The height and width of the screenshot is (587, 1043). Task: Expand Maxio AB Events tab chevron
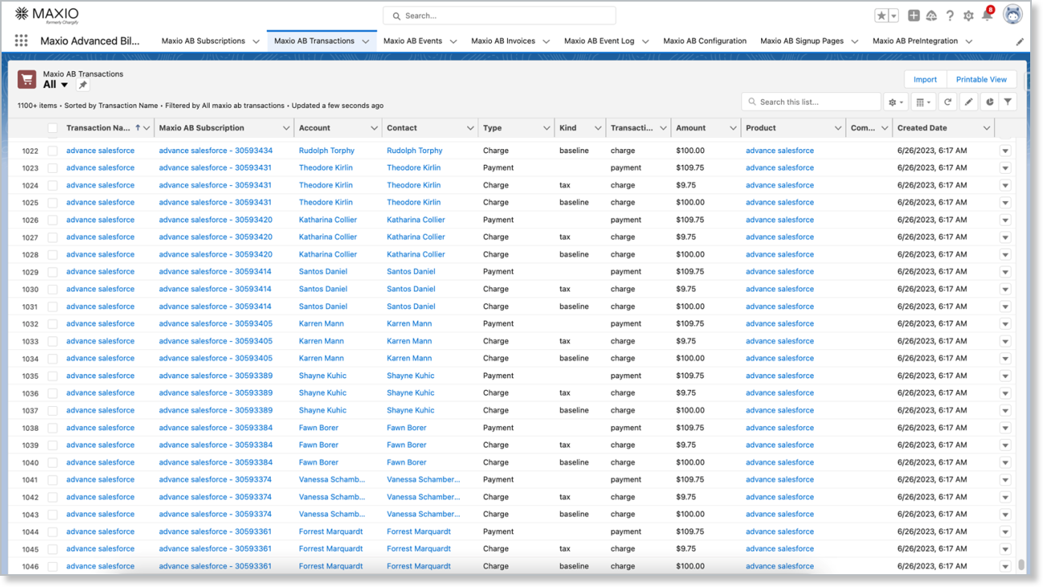tap(453, 42)
